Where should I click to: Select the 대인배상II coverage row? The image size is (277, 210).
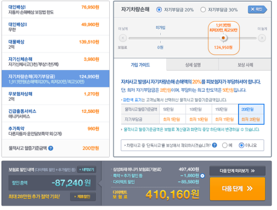pos(55,27)
